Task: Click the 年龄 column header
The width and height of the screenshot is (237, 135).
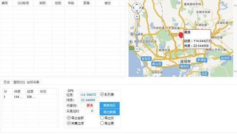Action: pos(71,3)
